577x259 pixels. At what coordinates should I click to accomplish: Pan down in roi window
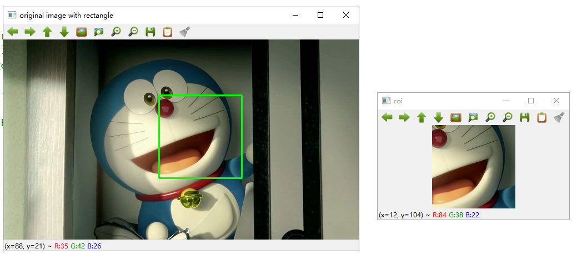439,117
